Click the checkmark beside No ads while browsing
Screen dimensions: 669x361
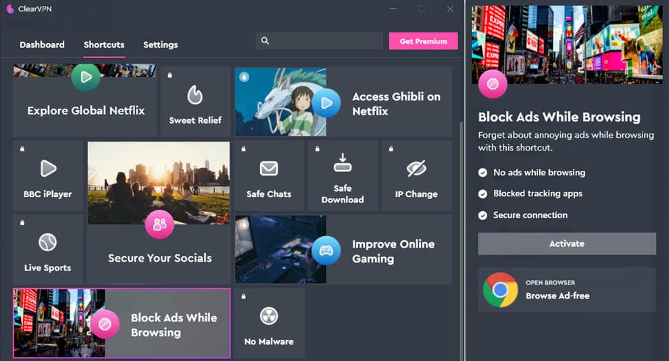pyautogui.click(x=482, y=173)
